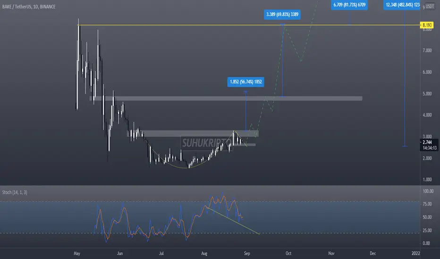The width and height of the screenshot is (440, 259).
Task: Select the grey resistance zone near 4.800
Action: pos(226,98)
